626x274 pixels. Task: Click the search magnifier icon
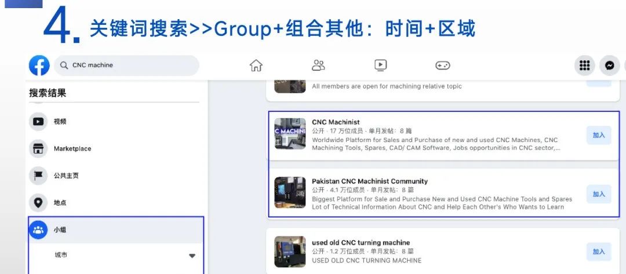pos(64,65)
